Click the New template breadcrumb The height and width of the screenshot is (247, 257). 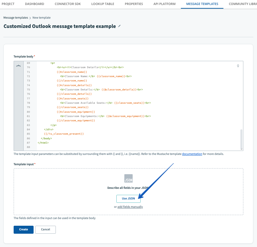point(42,18)
